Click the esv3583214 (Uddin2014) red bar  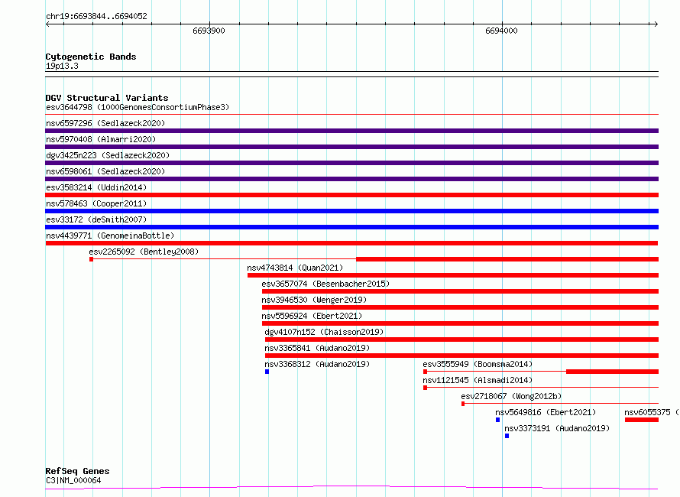click(x=351, y=195)
